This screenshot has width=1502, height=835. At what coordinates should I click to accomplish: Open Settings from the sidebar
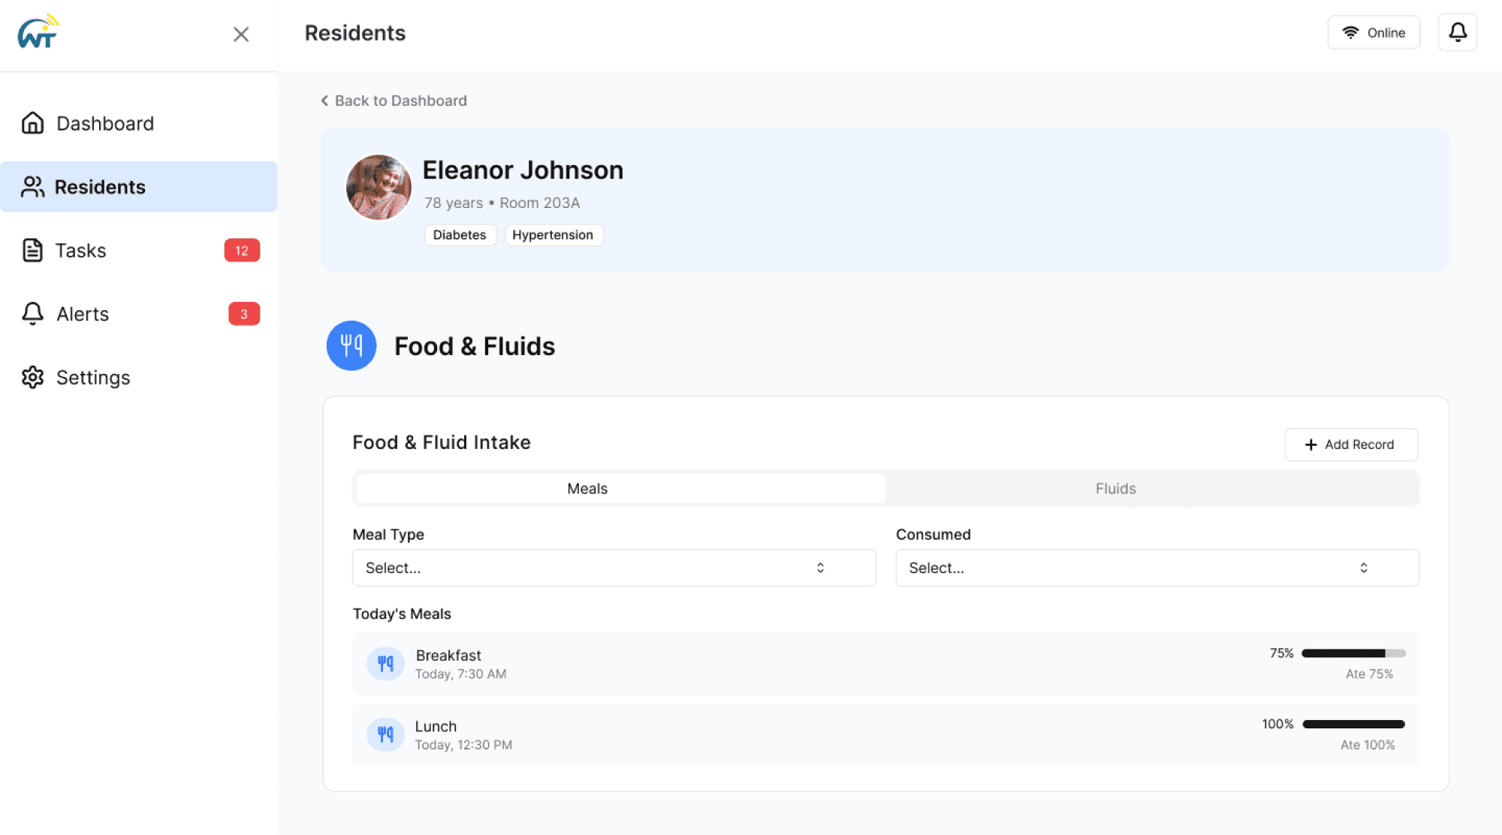pos(93,377)
